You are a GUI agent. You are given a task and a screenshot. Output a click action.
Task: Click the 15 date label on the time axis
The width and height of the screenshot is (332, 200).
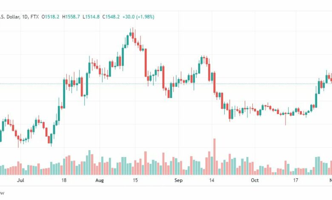pos(135,180)
